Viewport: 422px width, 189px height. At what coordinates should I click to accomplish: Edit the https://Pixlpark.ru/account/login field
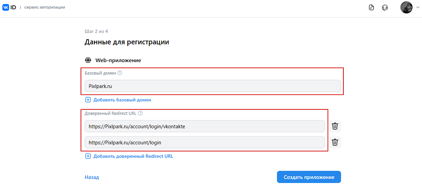pos(205,143)
